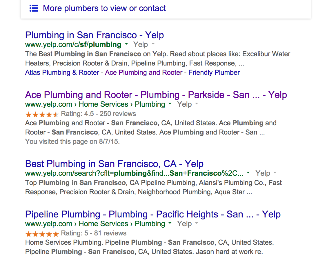Open Ace Plumbing and Rooter - Parkside result title
The height and width of the screenshot is (265, 316).
click(x=156, y=95)
